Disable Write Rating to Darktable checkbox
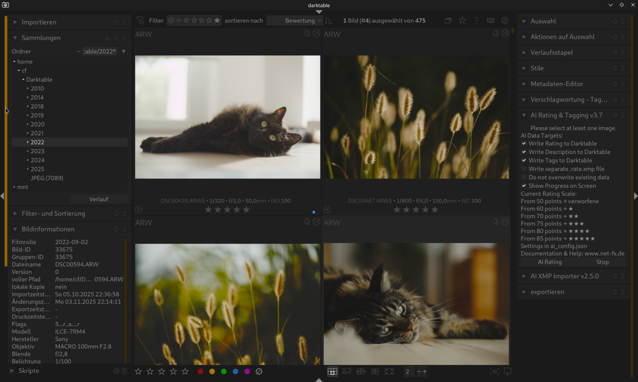 [x=524, y=144]
